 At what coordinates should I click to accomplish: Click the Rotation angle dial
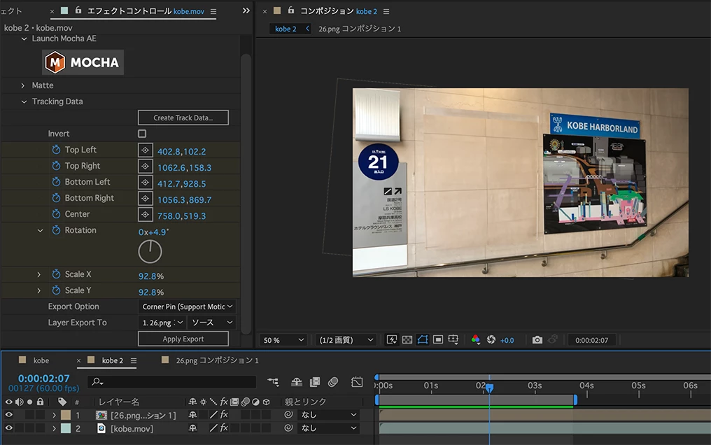click(x=150, y=251)
